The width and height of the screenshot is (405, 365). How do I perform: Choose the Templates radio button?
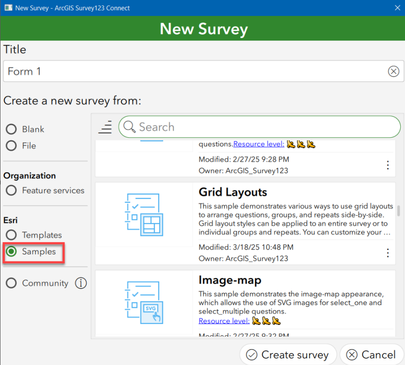point(12,235)
